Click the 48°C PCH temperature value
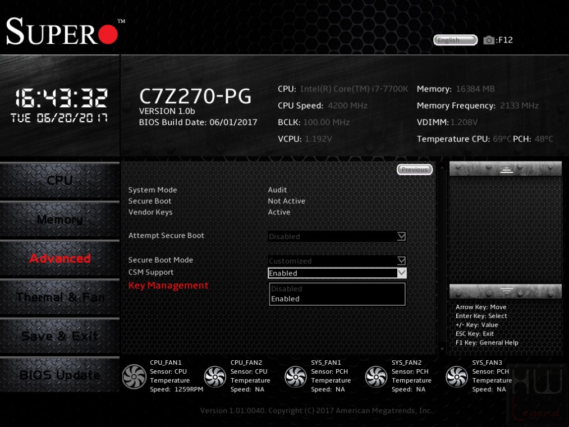The image size is (569, 427). [544, 139]
